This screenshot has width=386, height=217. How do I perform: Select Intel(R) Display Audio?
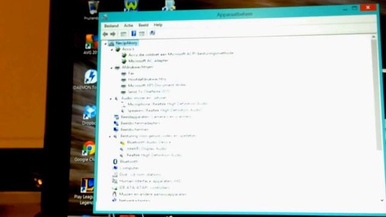coord(147,149)
